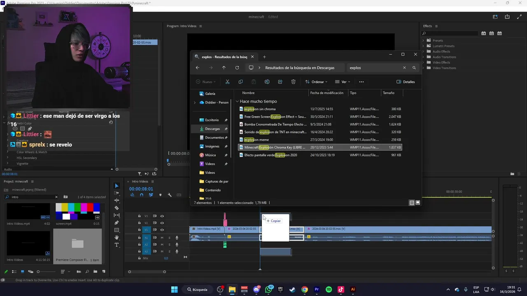Click New Item icon in Project panel
This screenshot has width=527, height=296.
click(103, 272)
